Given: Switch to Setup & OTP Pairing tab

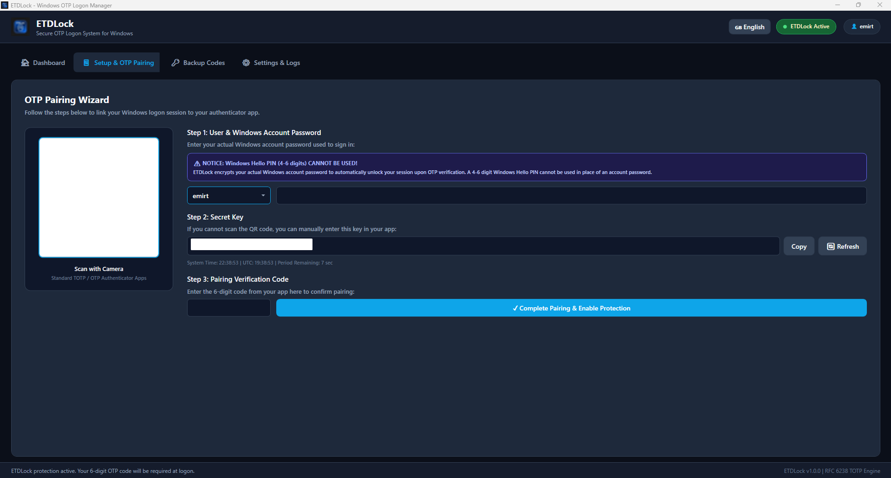Looking at the screenshot, I should click(x=117, y=63).
